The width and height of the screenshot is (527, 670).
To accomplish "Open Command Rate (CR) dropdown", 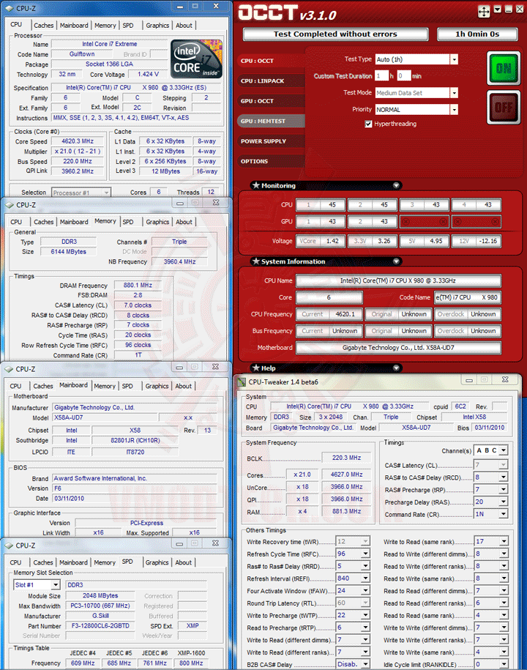I will click(x=504, y=514).
